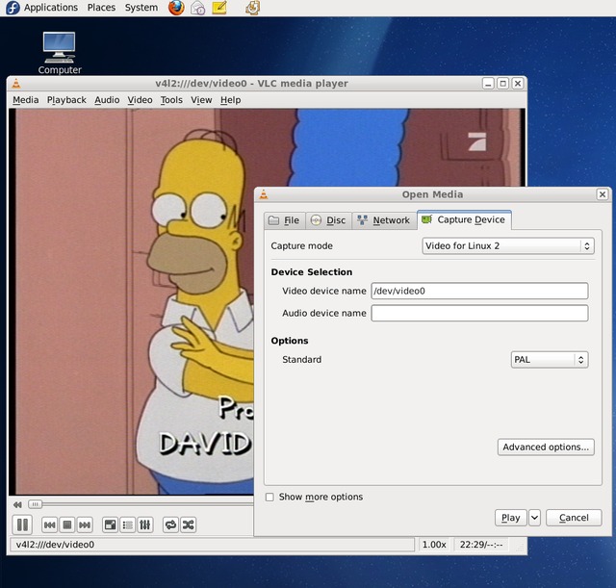This screenshot has height=588, width=616.
Task: Select the Capture Device tab
Action: click(x=464, y=219)
